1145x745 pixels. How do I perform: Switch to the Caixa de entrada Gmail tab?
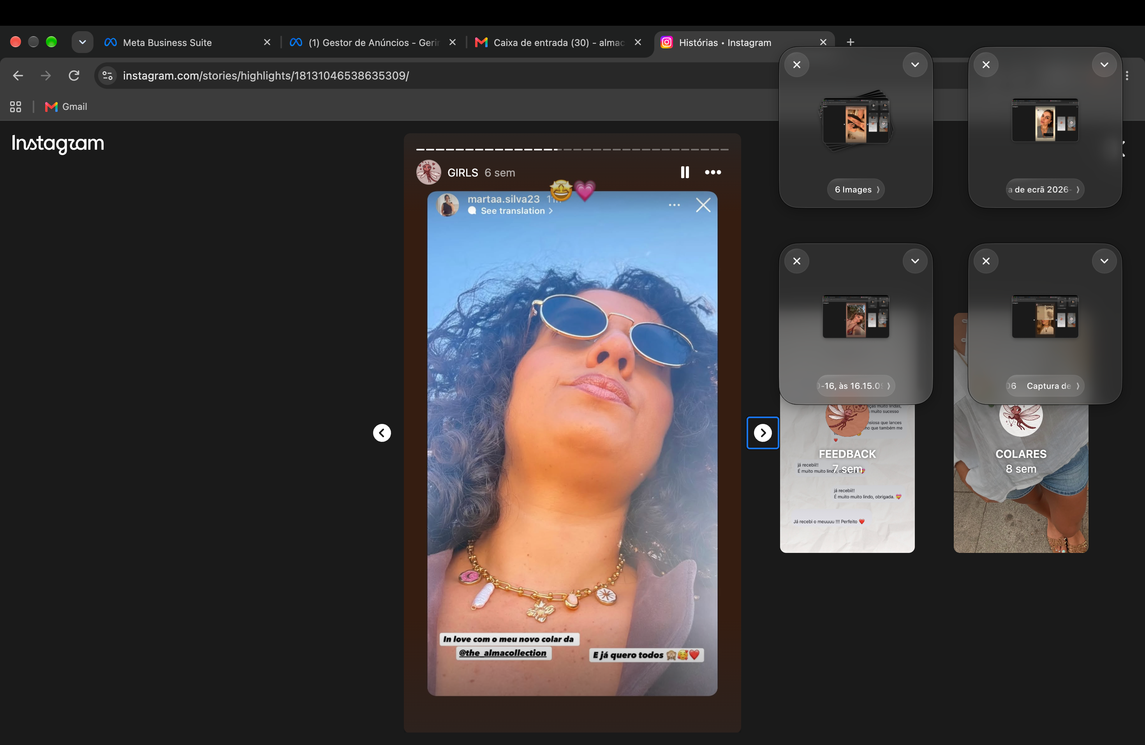coord(558,42)
